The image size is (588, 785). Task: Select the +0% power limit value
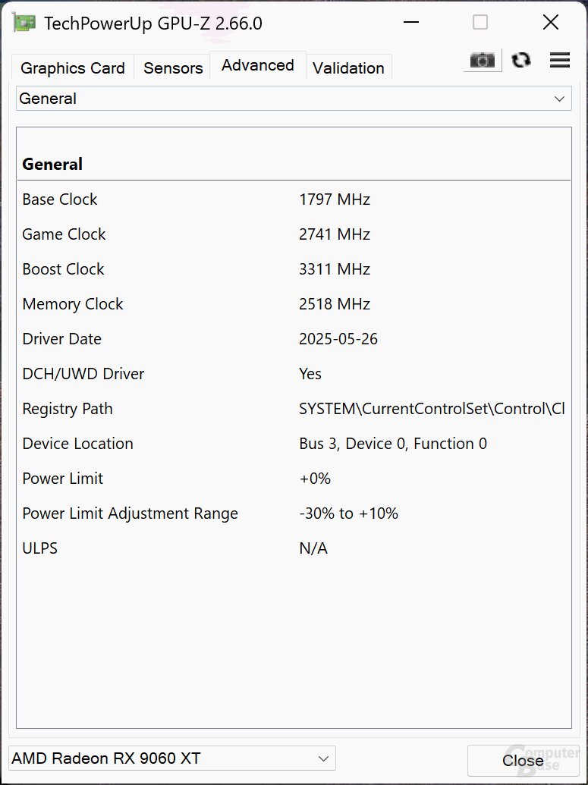tap(315, 479)
